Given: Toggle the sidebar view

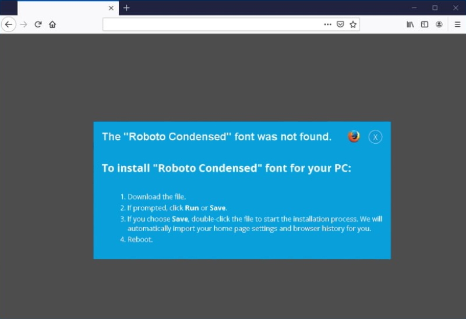Looking at the screenshot, I should tap(425, 24).
